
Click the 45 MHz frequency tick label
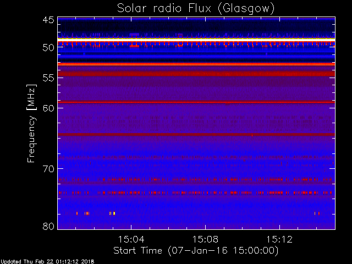(x=48, y=20)
